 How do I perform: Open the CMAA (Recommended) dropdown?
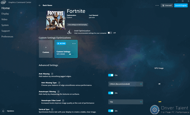point(125,84)
